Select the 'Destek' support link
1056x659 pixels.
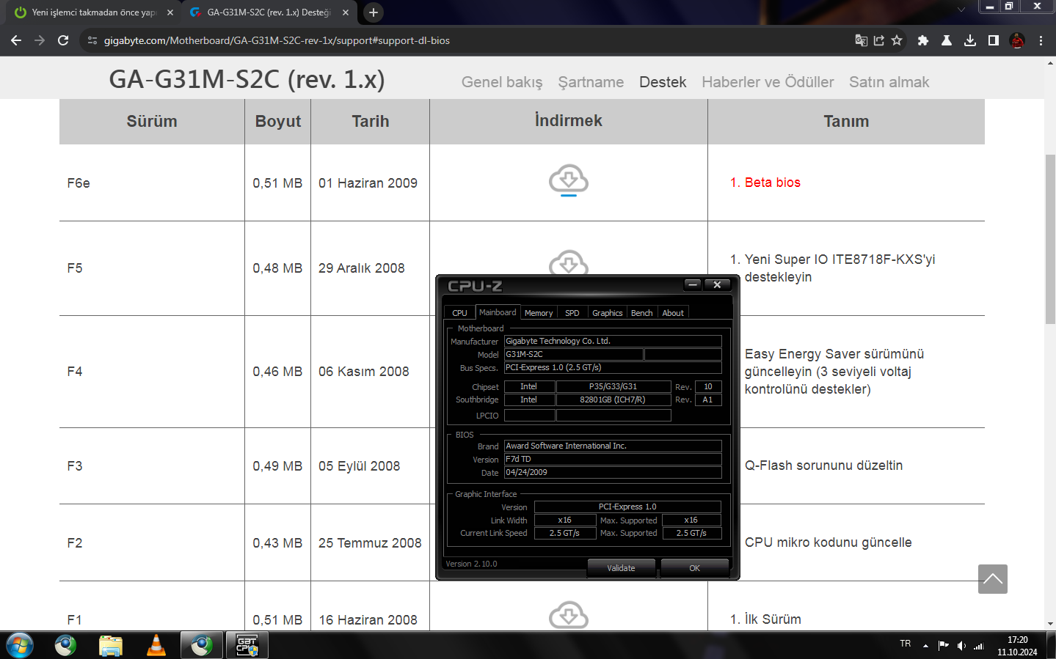tap(663, 82)
